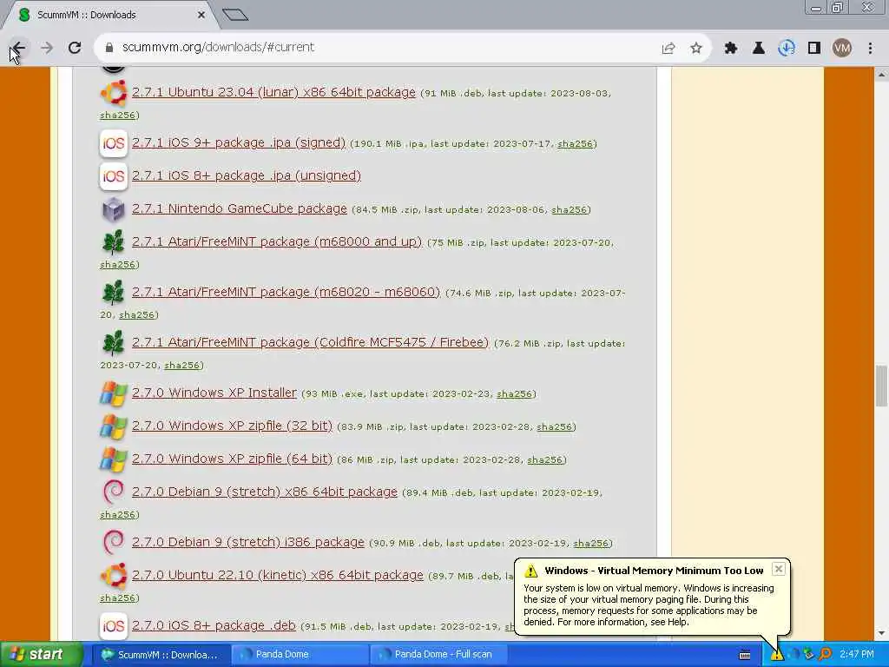Click the iOS icon beside 2.7.0 iOS 8+ .deb

114,626
